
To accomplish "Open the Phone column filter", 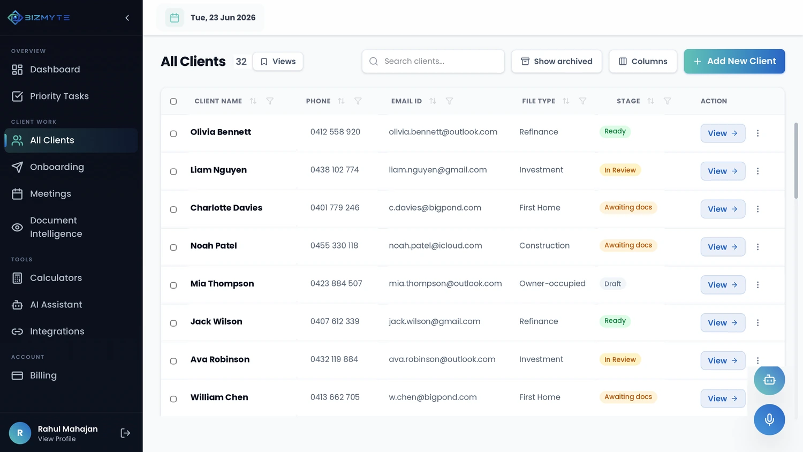I will pos(358,101).
